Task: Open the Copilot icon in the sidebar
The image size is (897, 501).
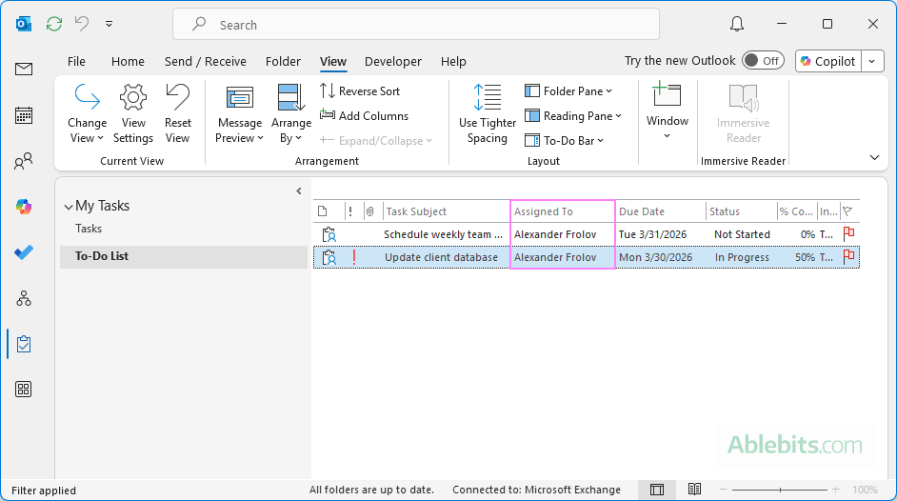Action: pyautogui.click(x=24, y=207)
